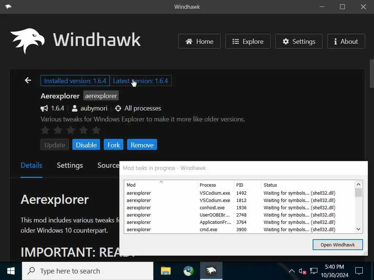
Task: Click the aubymori author name
Action: (x=94, y=108)
